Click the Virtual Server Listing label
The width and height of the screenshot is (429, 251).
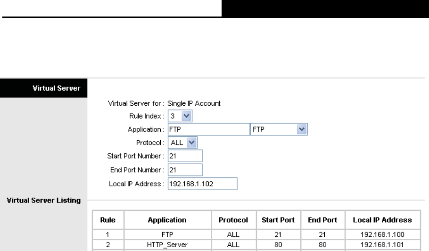coord(43,201)
